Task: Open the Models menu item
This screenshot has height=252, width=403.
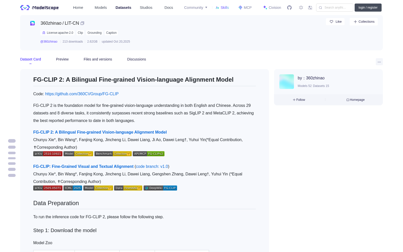Action: 101,8
